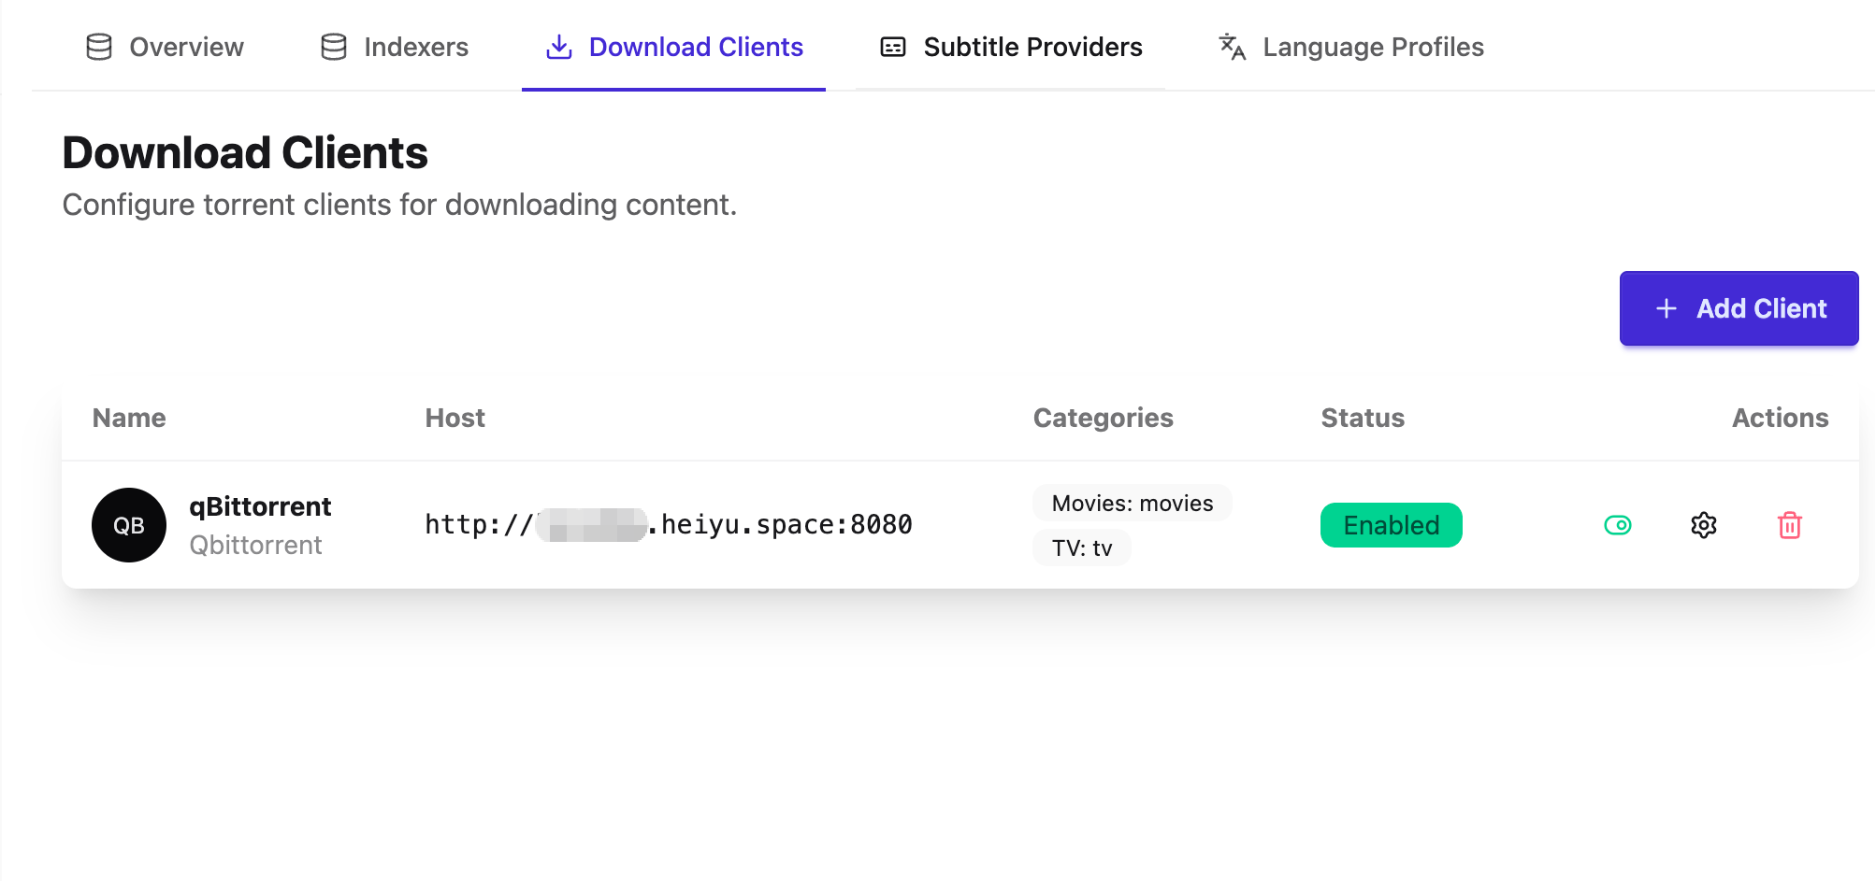
Task: Go to Subtitle Providers tab
Action: coord(1010,47)
